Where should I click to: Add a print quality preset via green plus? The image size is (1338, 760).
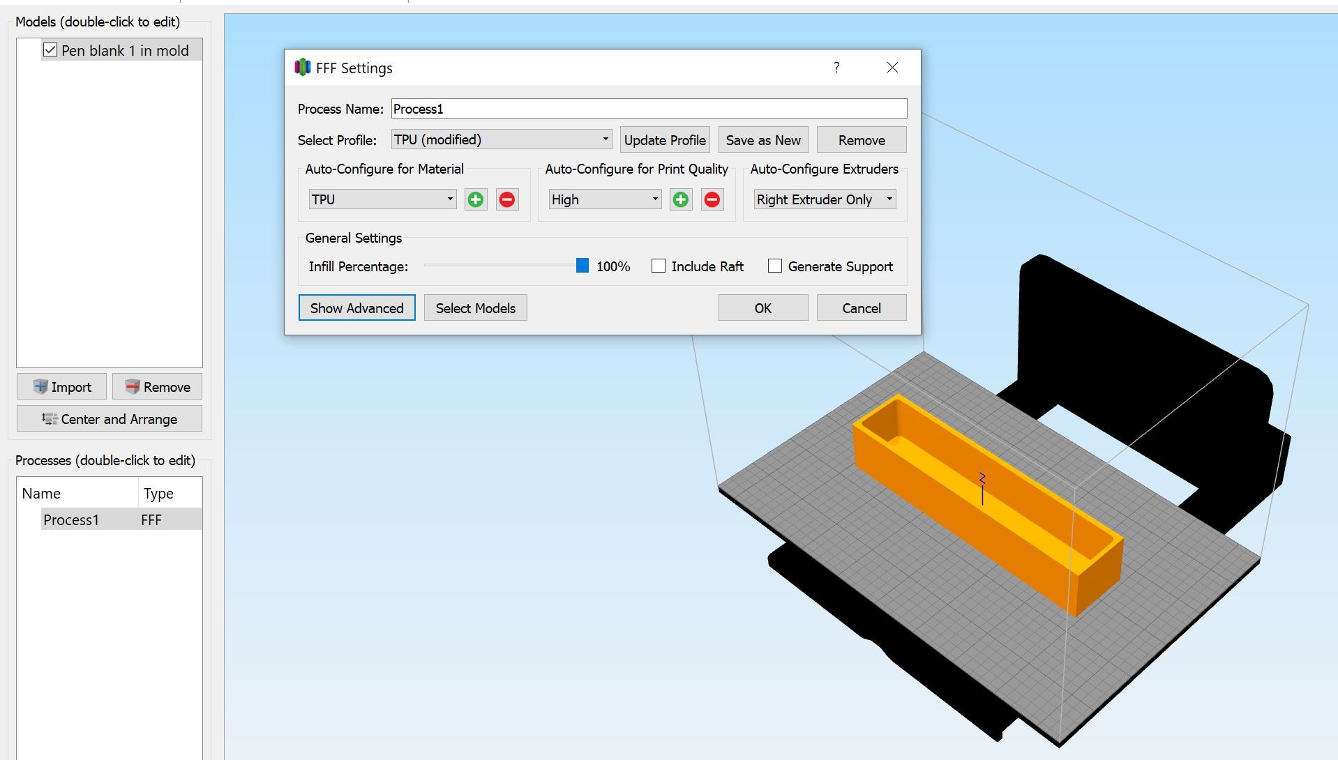pos(681,199)
